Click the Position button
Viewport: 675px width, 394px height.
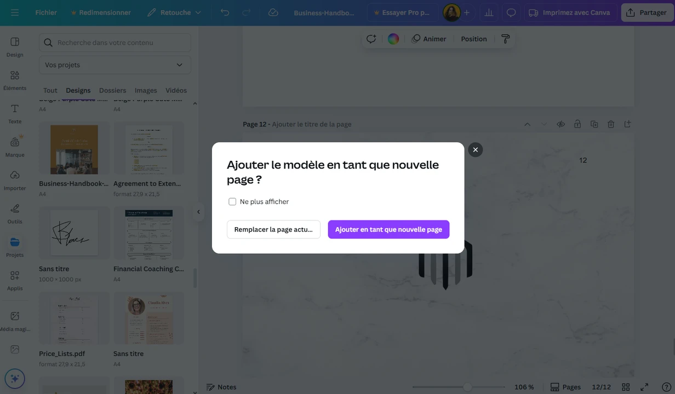(x=474, y=39)
